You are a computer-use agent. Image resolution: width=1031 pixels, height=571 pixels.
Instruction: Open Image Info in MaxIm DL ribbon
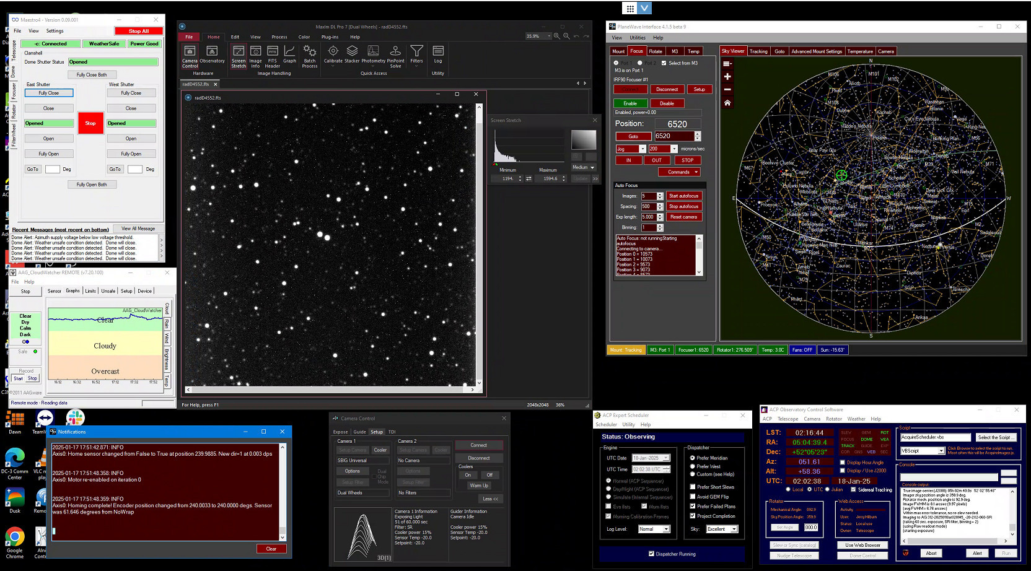(x=255, y=56)
